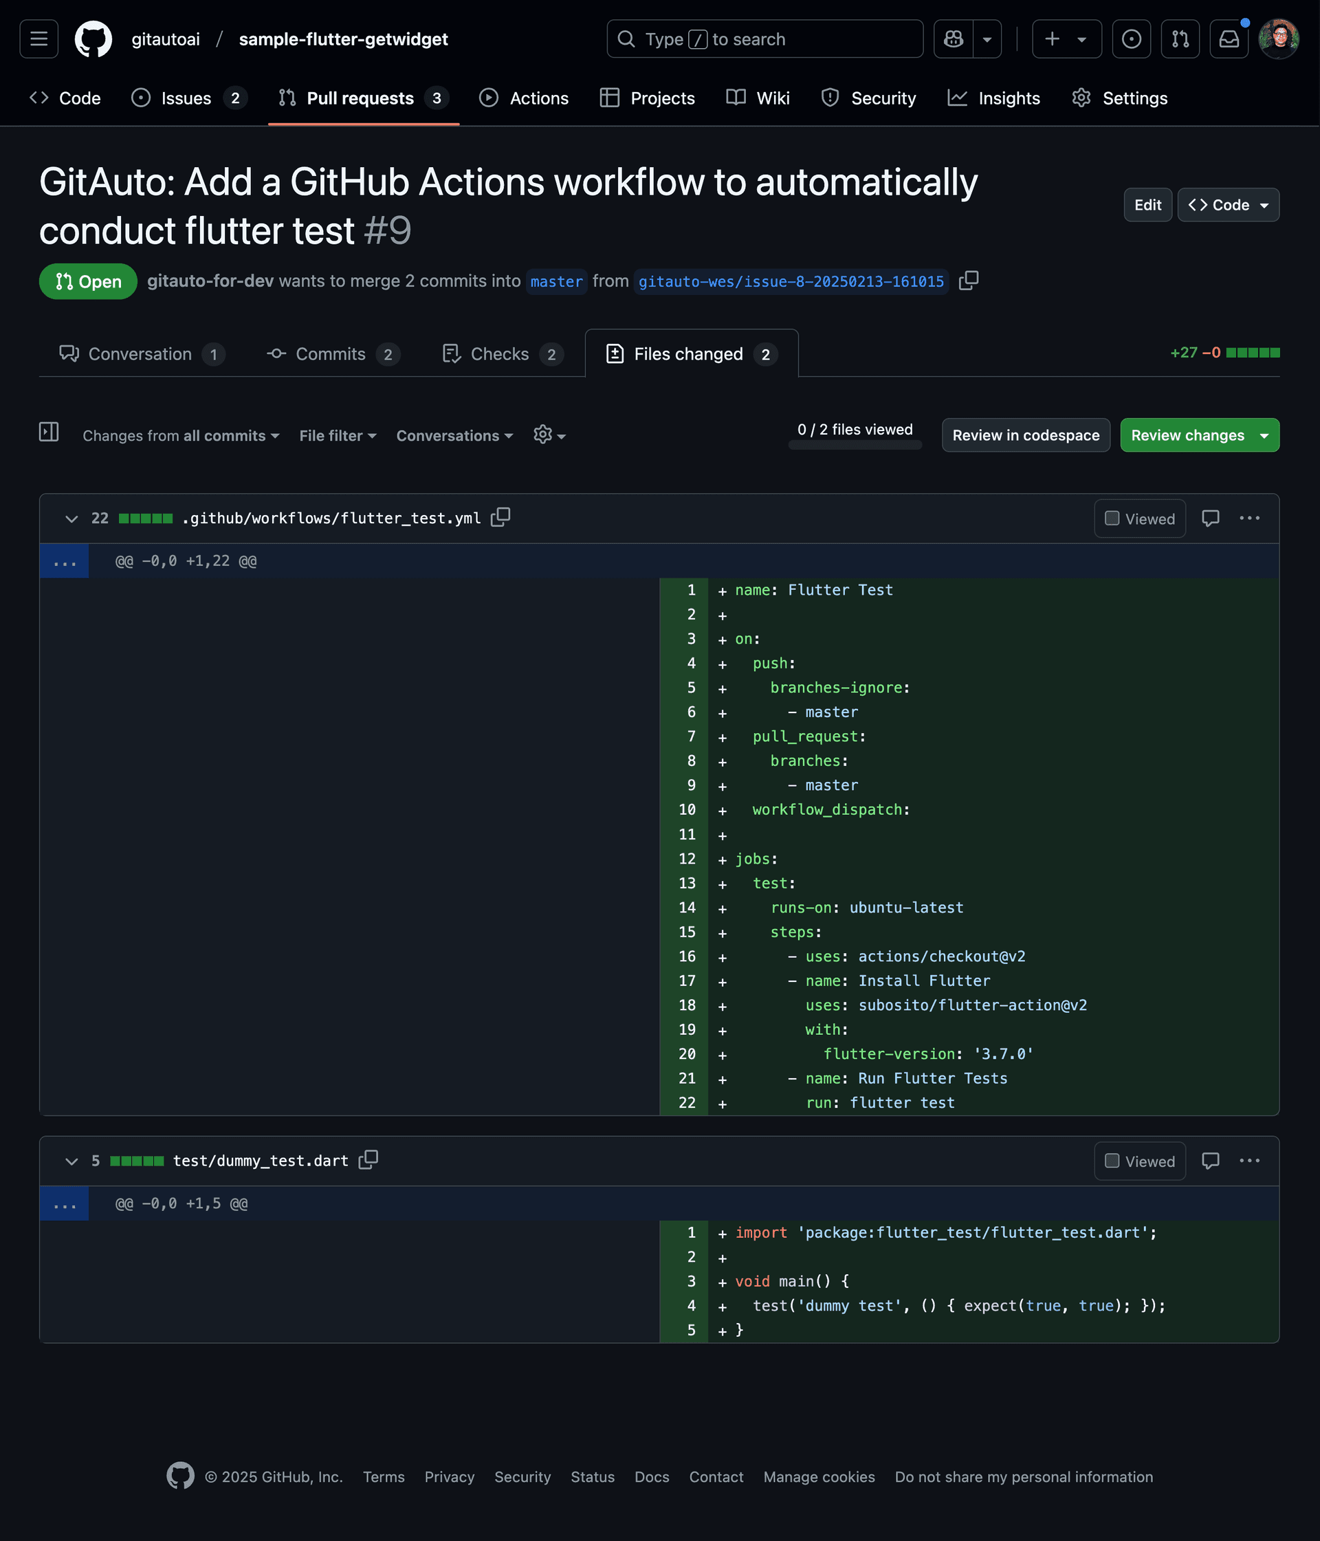Open GitHub Copilot chat

[953, 39]
